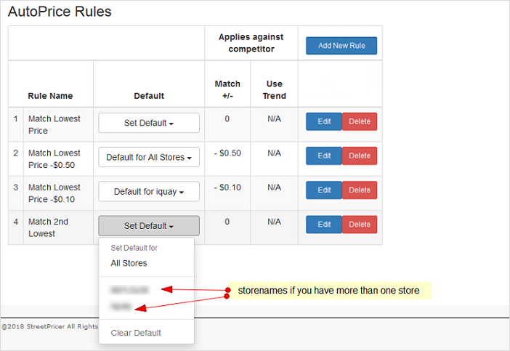Open the Default for iquay dropdown
This screenshot has height=351, width=510.
[149, 192]
